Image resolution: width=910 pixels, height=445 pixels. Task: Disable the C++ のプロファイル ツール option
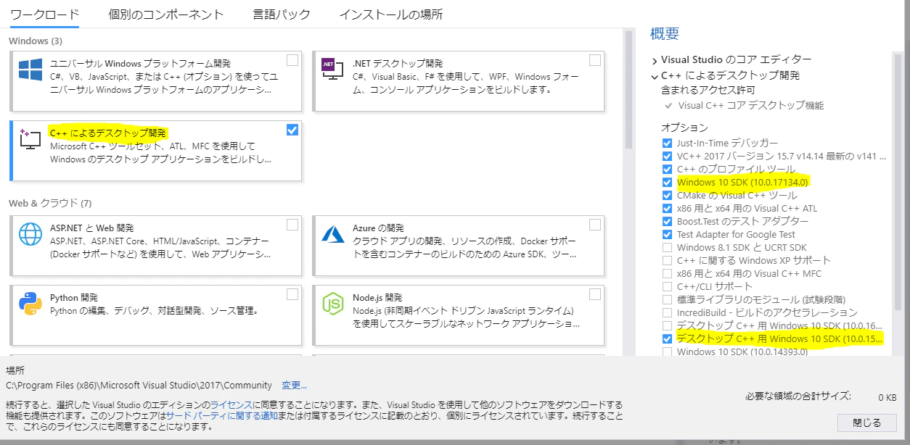pos(667,169)
